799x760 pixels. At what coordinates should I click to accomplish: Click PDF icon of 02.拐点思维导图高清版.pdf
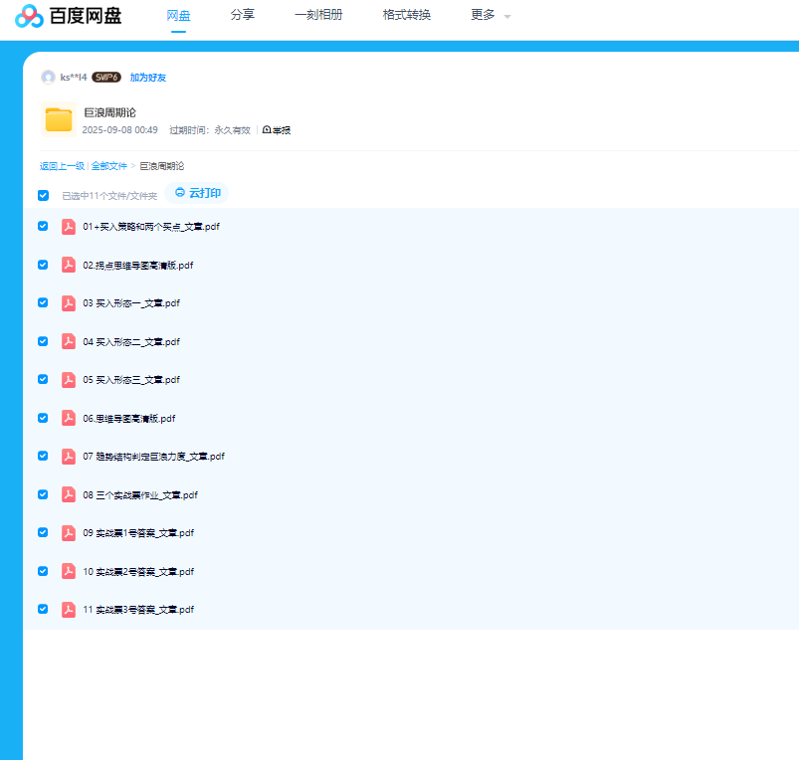(x=69, y=265)
